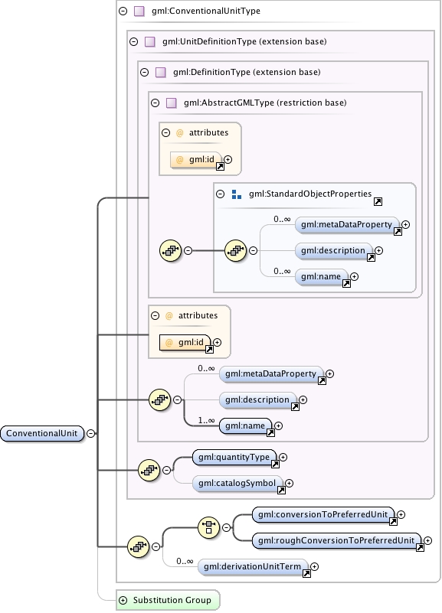Expand the Substitution Group section
442x613 pixels.
point(123,600)
